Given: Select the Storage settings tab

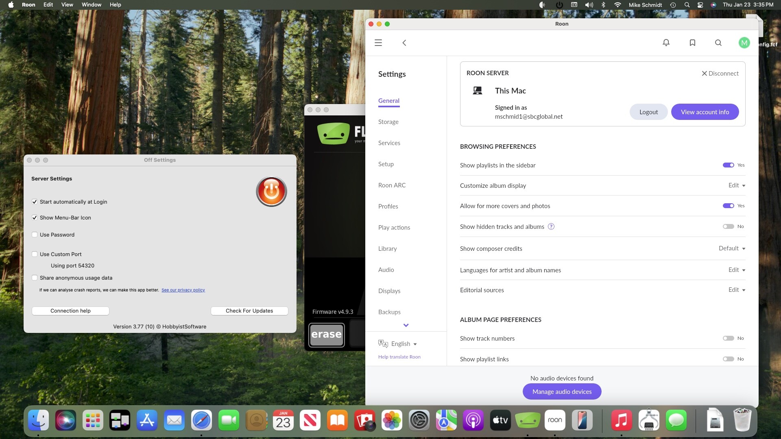Looking at the screenshot, I should click(388, 122).
